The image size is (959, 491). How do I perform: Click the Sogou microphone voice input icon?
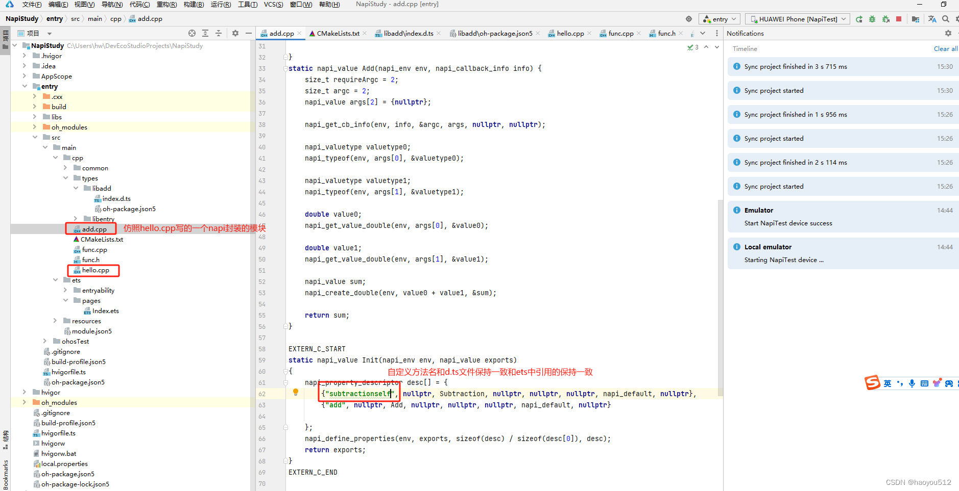pos(912,383)
